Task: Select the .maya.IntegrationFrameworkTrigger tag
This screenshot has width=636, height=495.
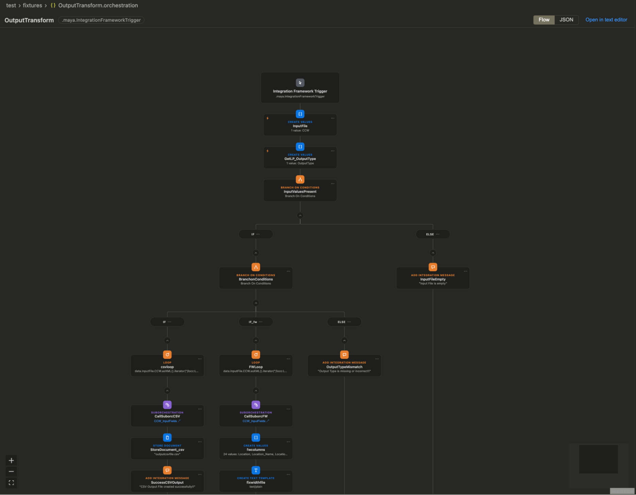Action: [101, 20]
